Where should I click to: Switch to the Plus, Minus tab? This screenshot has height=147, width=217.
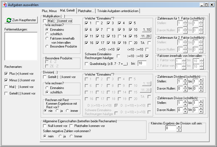[49, 11]
